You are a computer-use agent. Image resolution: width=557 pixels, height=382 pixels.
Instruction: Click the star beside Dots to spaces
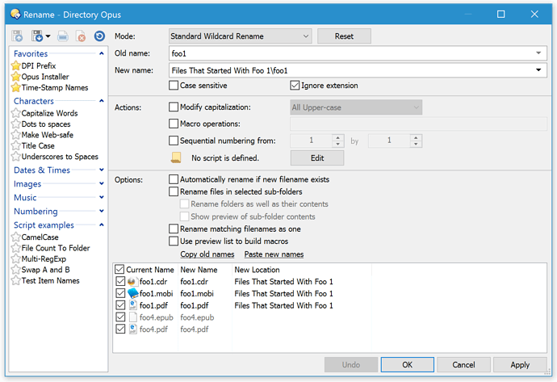(15, 124)
